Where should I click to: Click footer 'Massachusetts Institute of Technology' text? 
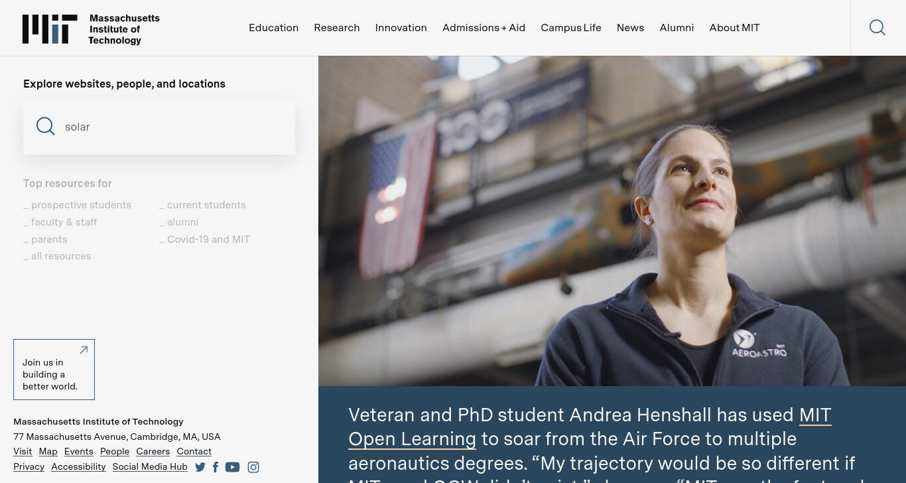coord(98,421)
